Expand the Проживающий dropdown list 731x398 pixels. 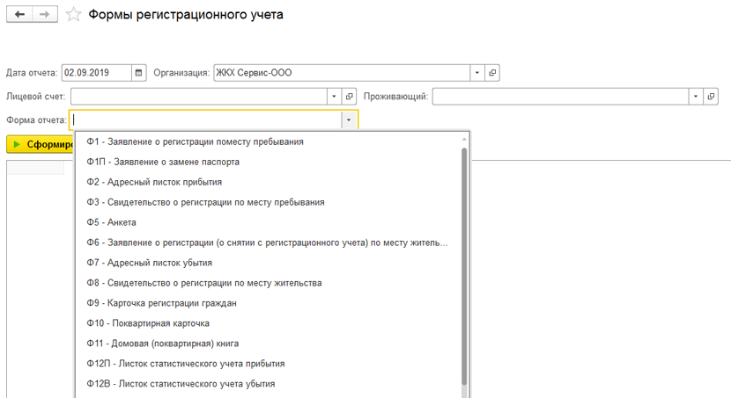[697, 97]
